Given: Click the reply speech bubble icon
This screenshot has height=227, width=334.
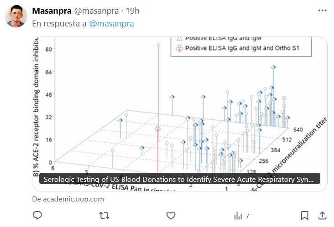Looking at the screenshot, I should (x=37, y=215).
